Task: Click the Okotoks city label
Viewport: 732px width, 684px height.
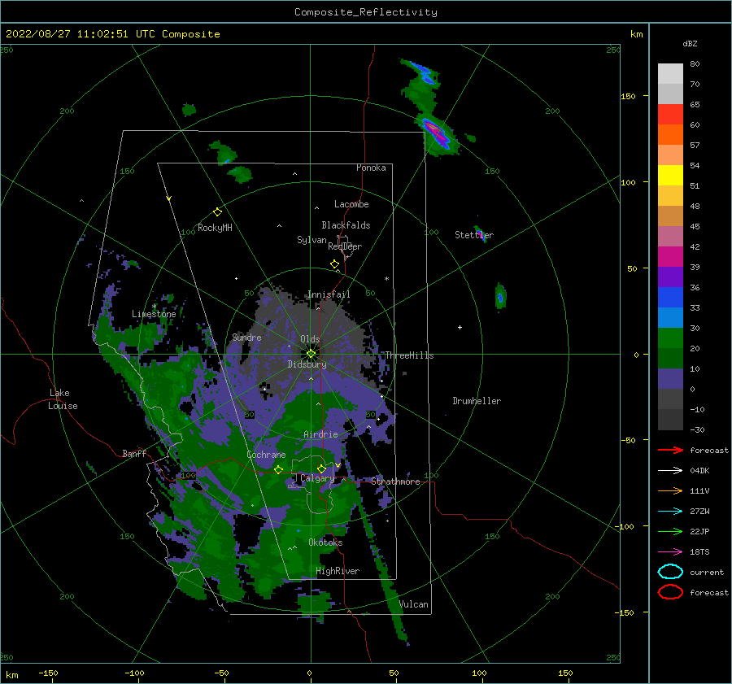Action: 325,542
